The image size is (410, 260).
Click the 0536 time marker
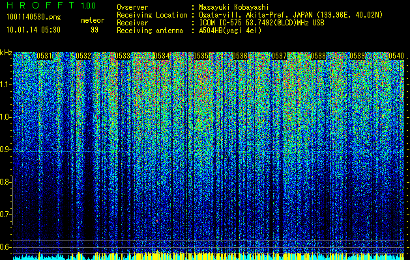[240, 56]
